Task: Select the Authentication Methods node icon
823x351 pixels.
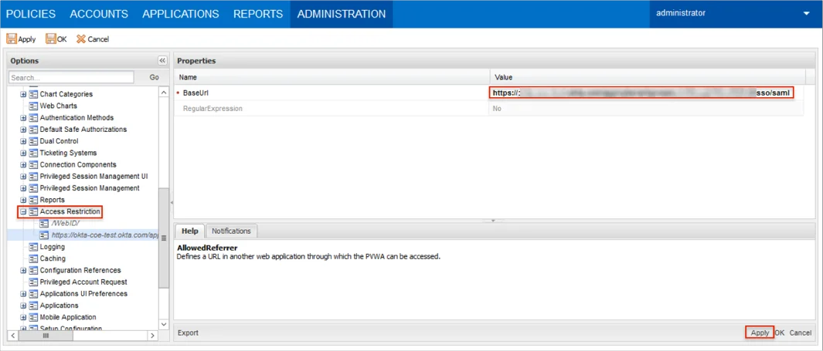Action: pyautogui.click(x=33, y=118)
